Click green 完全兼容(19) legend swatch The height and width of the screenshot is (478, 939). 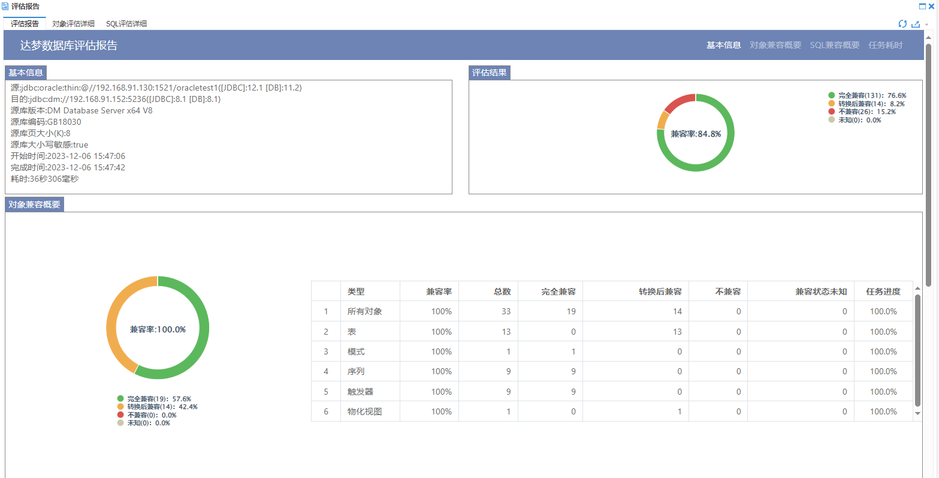[x=120, y=399]
